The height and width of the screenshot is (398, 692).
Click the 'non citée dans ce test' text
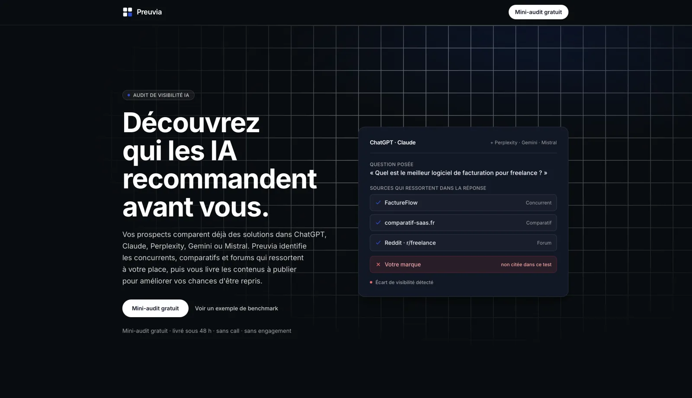526,264
